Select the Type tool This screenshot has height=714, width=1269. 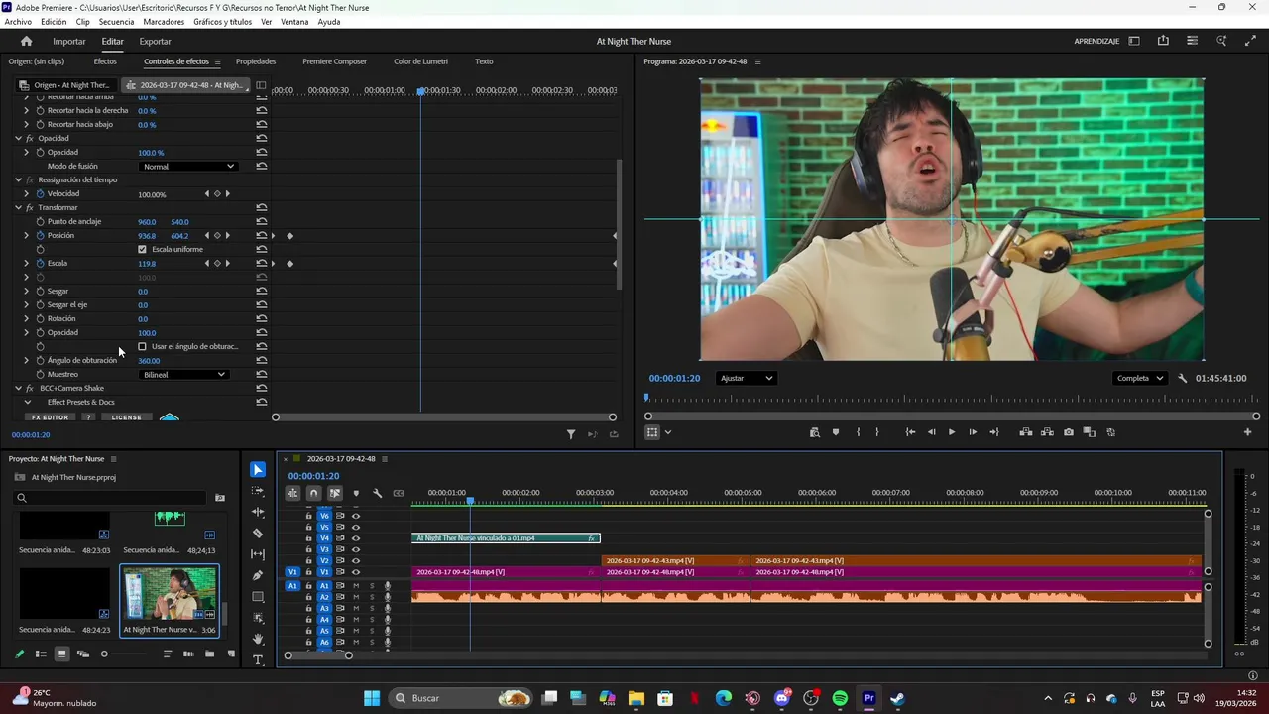pyautogui.click(x=258, y=659)
